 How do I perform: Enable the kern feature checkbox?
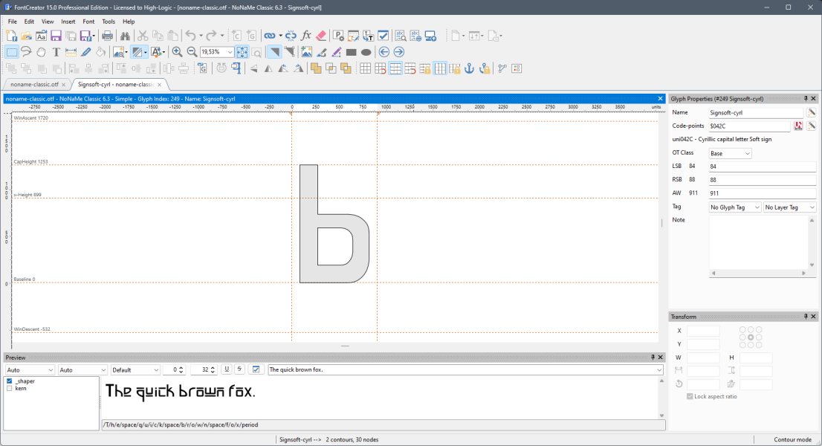point(10,388)
